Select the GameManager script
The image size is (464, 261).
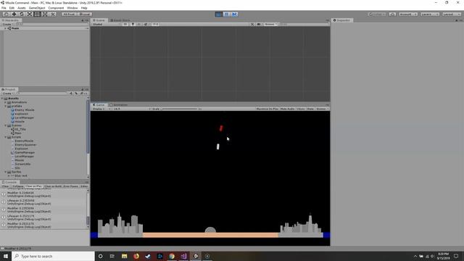(22, 152)
